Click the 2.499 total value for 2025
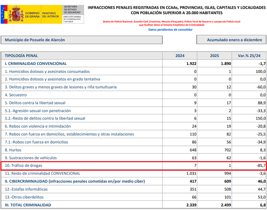Screen dimensions: 267x210 226,205
